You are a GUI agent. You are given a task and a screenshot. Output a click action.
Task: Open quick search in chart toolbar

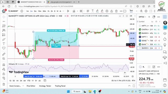[141, 11]
